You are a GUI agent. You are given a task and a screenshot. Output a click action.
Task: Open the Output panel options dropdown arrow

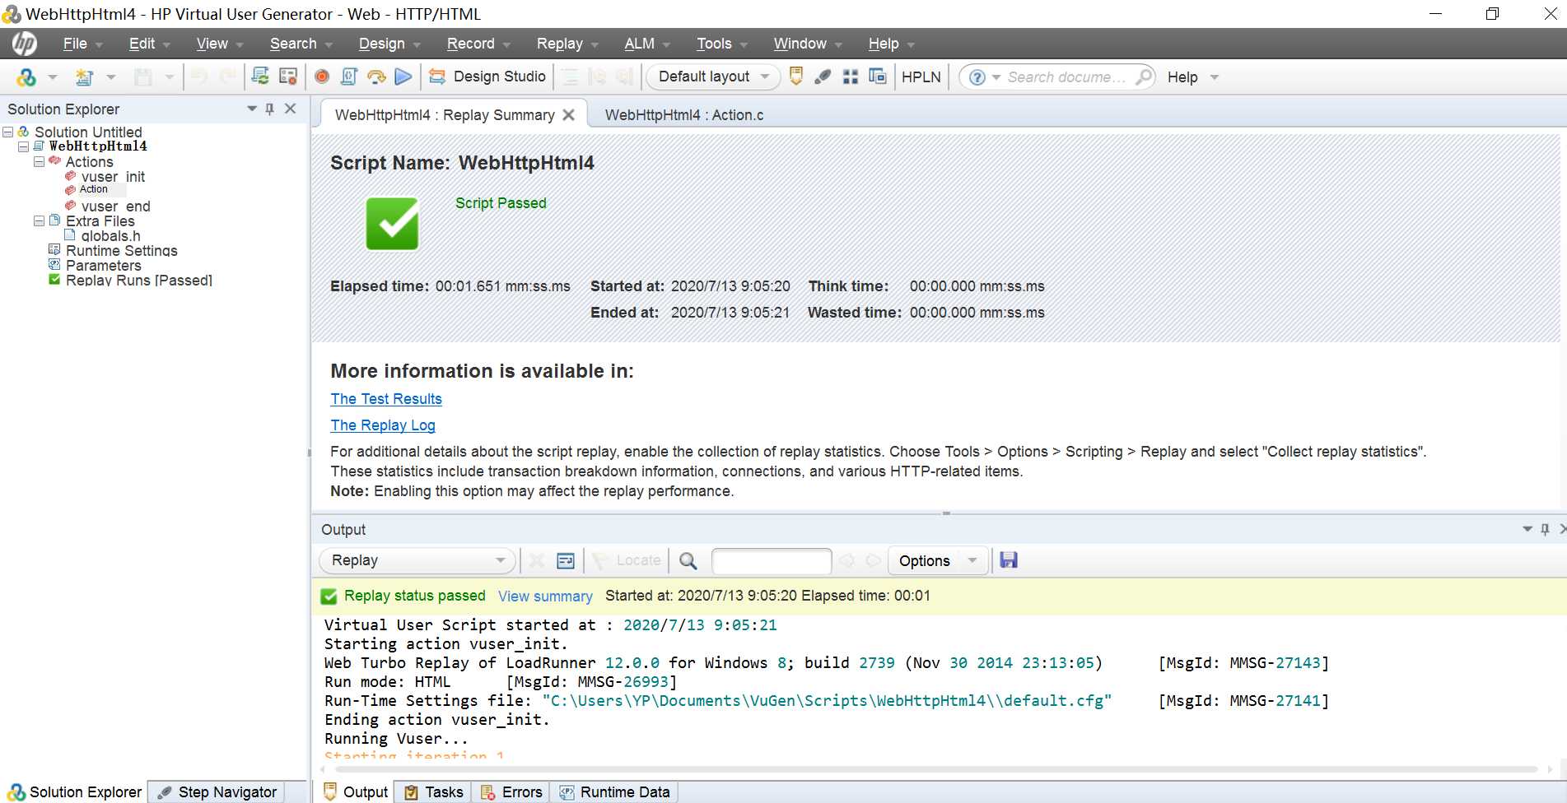pos(1527,529)
